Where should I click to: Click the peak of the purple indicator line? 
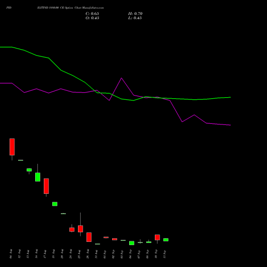tap(122, 78)
